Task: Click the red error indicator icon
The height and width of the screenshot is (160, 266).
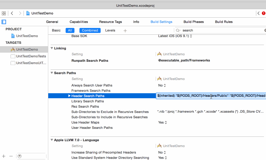Action: 264,13
